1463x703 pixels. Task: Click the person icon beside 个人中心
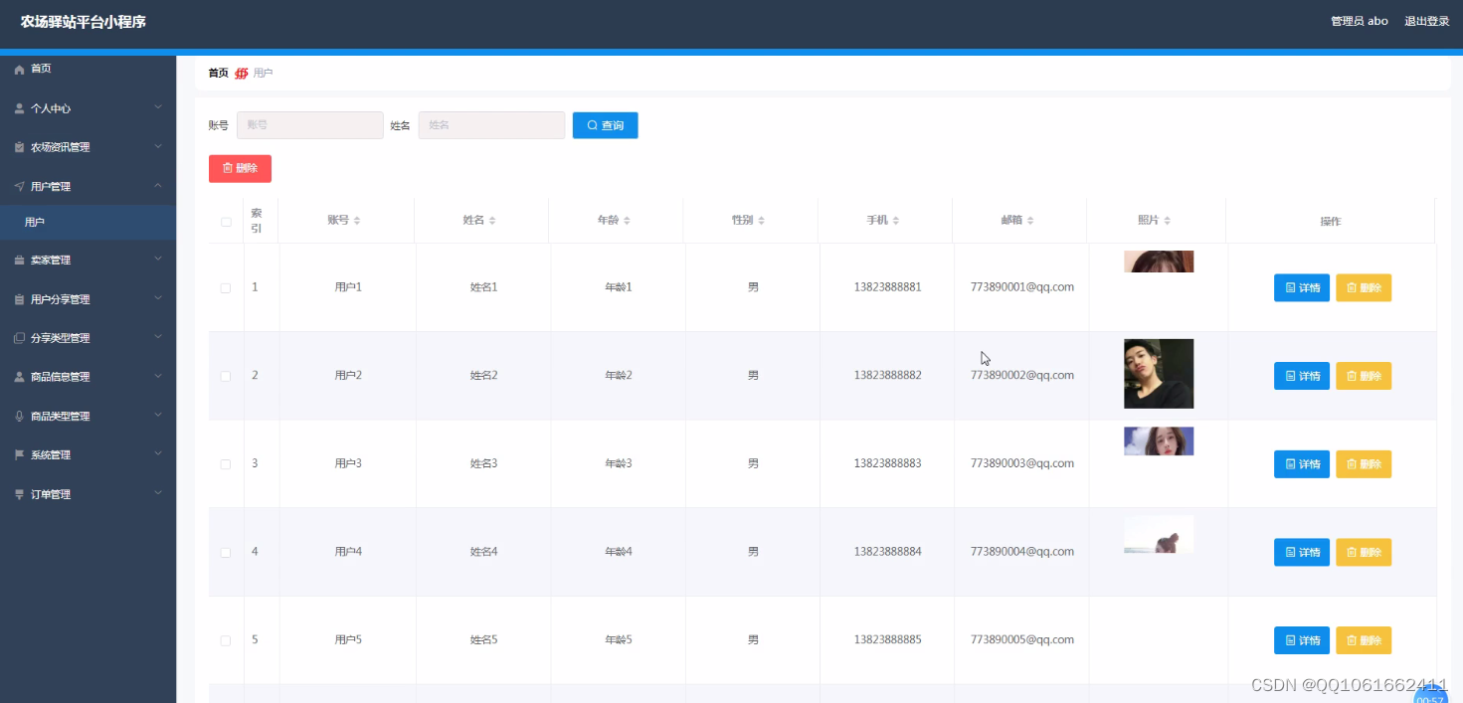[x=19, y=108]
